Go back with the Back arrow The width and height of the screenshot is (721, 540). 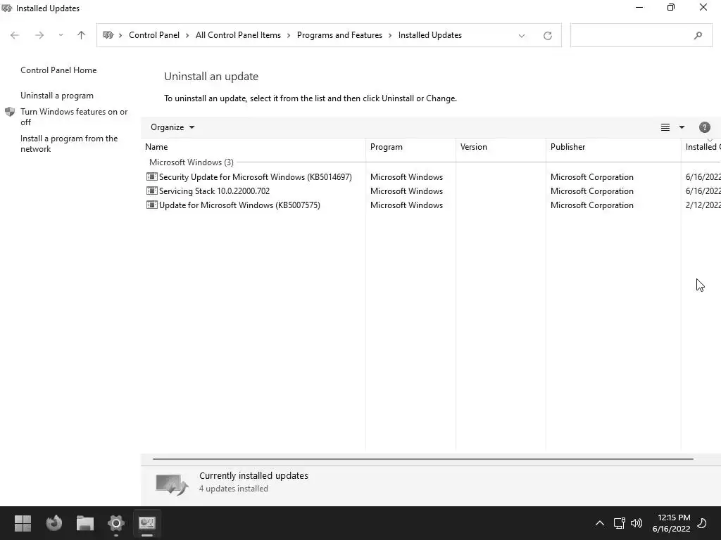[15, 35]
